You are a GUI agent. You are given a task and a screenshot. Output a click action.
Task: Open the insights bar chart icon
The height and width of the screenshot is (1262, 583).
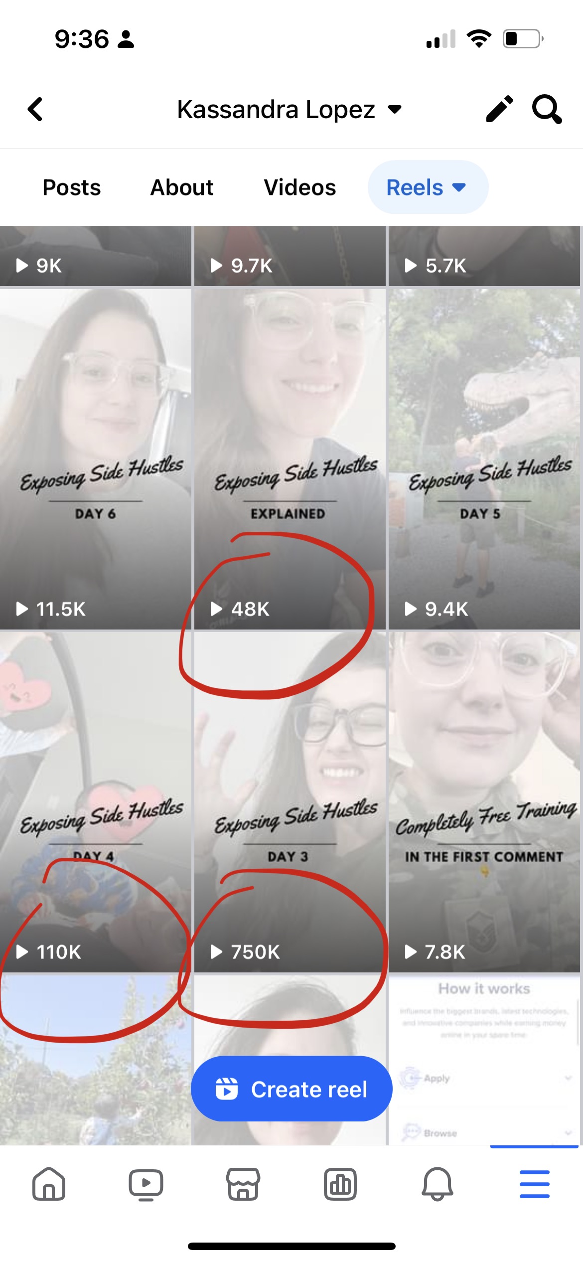click(340, 1184)
